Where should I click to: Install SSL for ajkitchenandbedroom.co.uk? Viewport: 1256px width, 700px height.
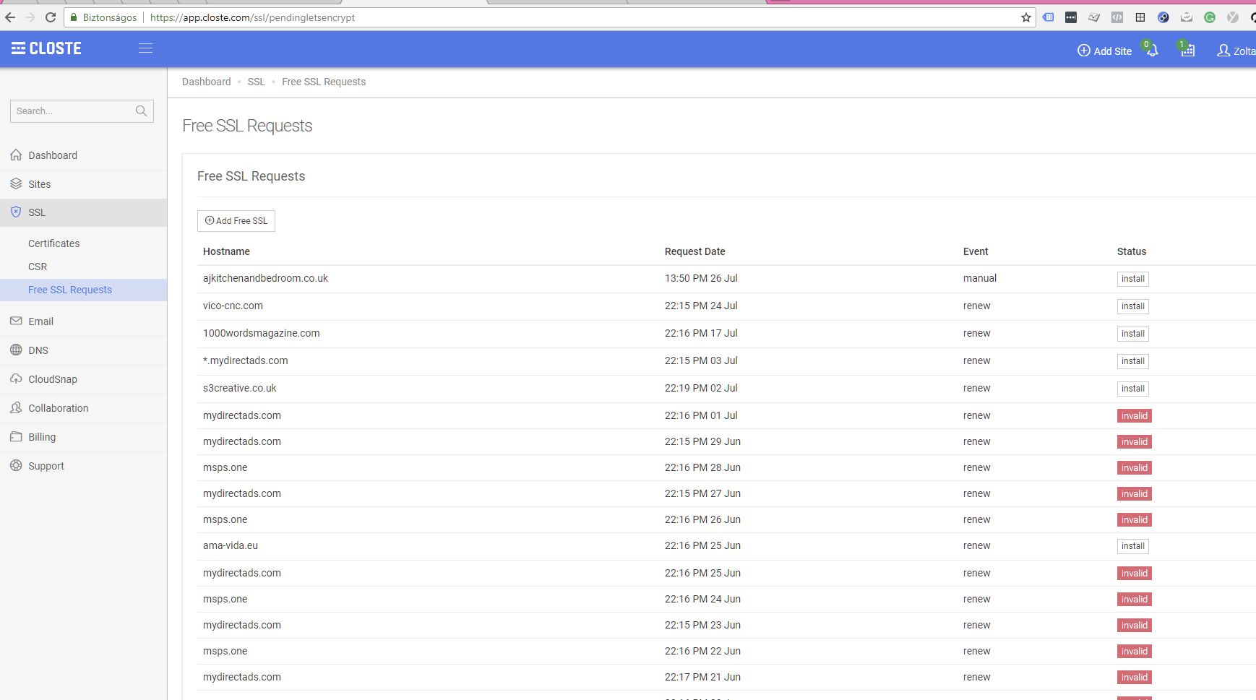(1132, 279)
